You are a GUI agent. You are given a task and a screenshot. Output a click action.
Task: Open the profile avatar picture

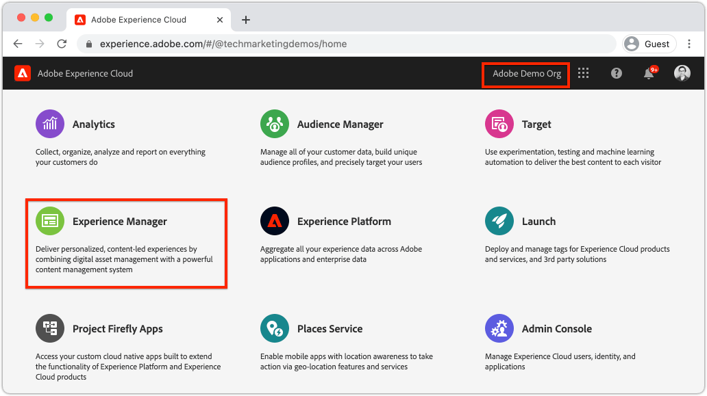tap(682, 72)
